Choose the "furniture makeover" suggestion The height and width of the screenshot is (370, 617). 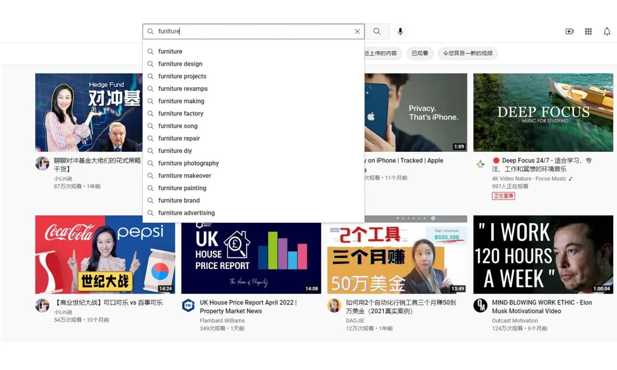185,176
